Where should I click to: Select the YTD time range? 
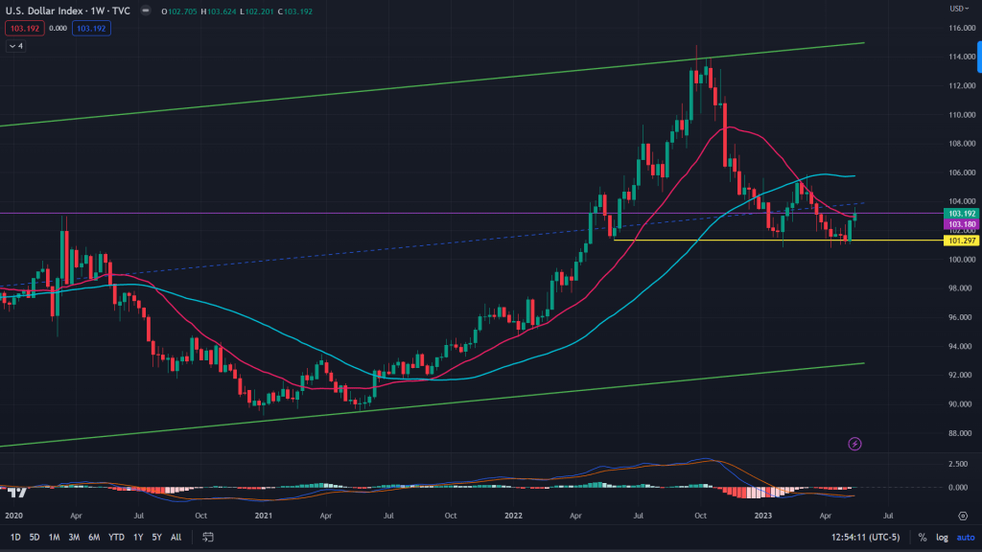[116, 538]
